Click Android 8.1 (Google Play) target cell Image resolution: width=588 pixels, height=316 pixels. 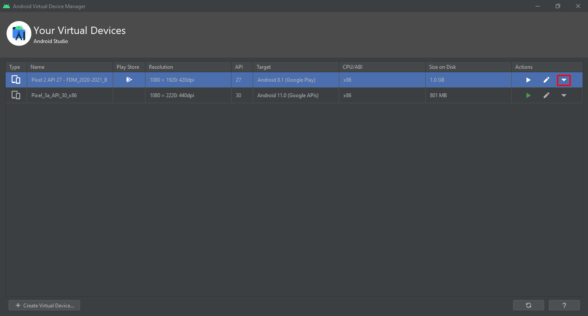(x=296, y=80)
